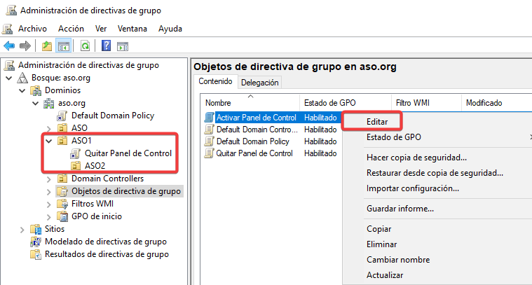Viewport: 532px width, 285px height.
Task: Collapse the ASO1 organizational unit
Action: [48, 141]
